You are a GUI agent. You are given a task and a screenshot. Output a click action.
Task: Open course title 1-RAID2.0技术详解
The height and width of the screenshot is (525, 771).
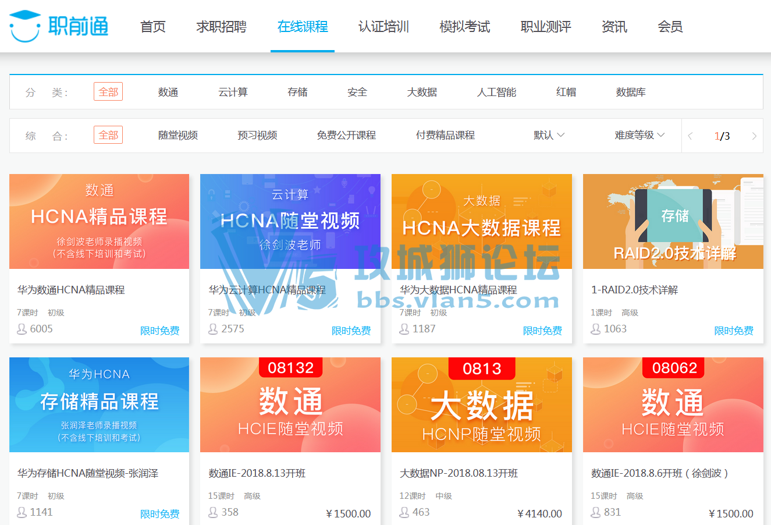(x=635, y=290)
